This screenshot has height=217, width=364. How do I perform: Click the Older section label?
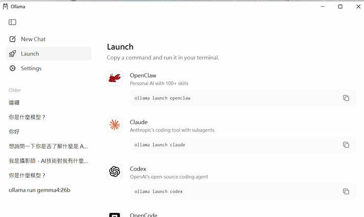[x=15, y=90]
